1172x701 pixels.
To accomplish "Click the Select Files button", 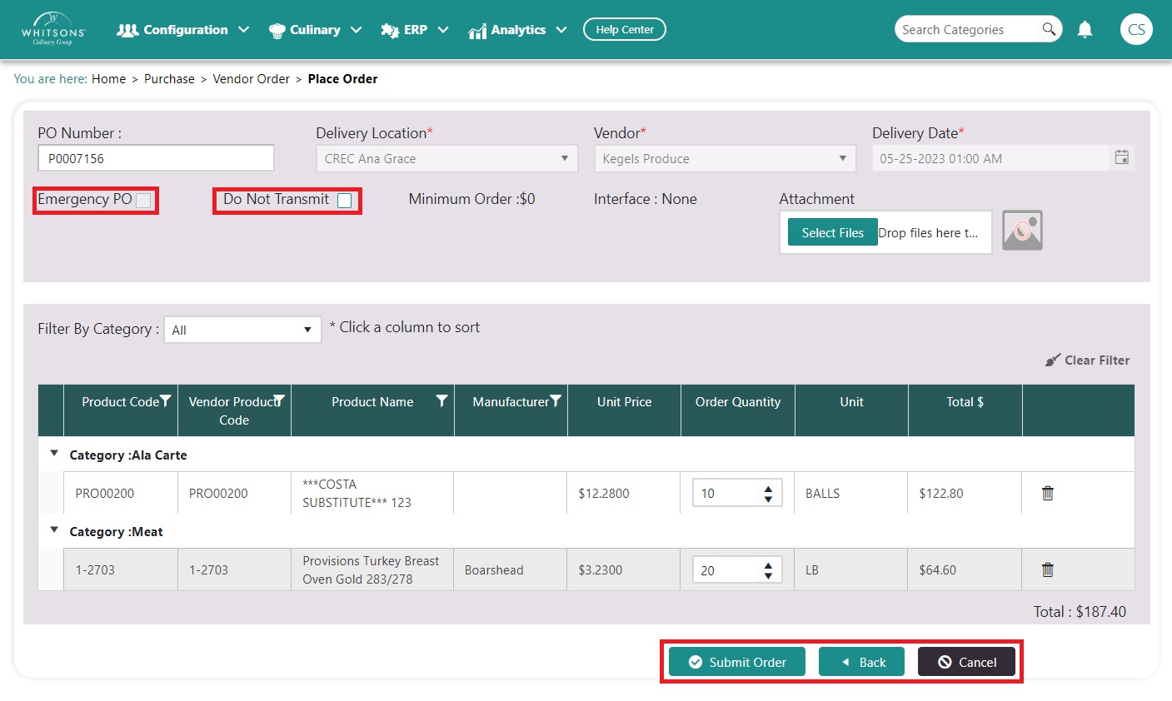I will pyautogui.click(x=832, y=233).
